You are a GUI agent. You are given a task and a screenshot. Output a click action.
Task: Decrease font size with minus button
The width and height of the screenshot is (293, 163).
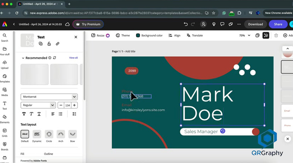[x=61, y=105]
